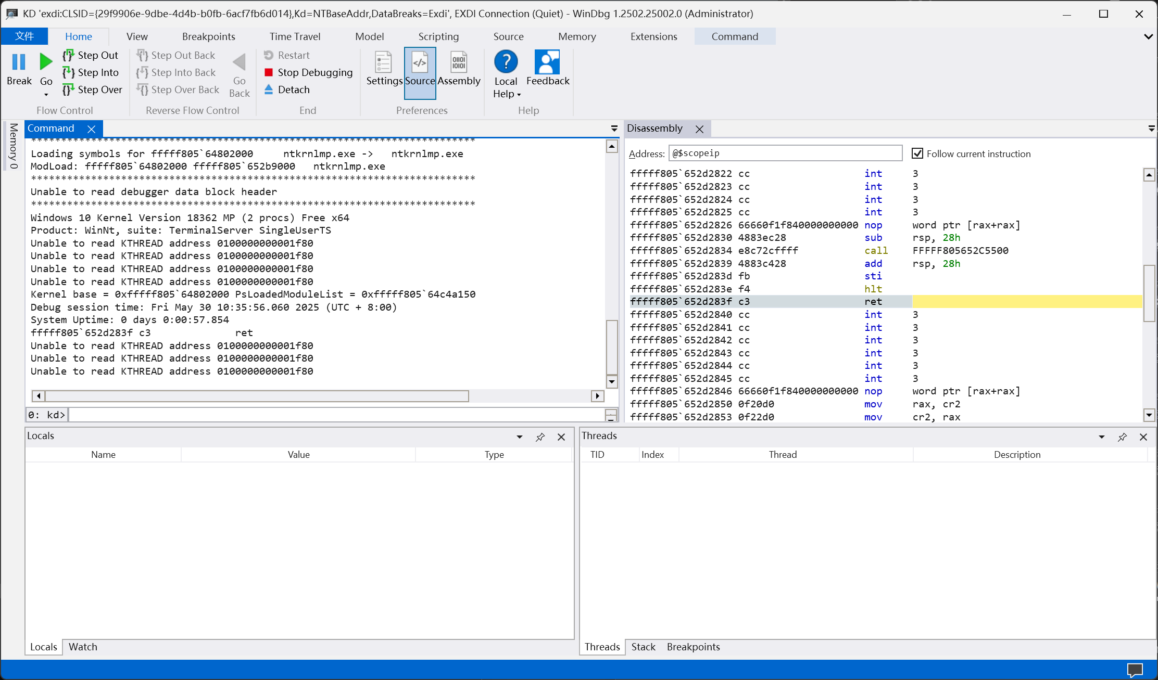Switch to the Model ribbon tab
The height and width of the screenshot is (680, 1158).
pyautogui.click(x=370, y=36)
